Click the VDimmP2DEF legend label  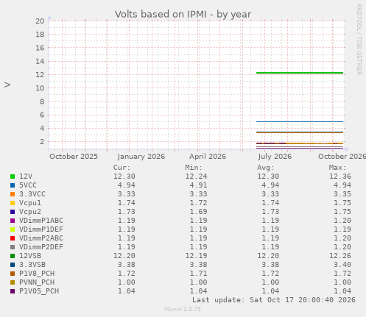click(x=41, y=247)
